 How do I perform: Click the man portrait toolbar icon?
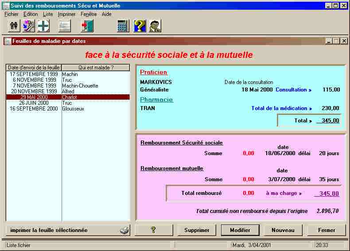(155, 26)
